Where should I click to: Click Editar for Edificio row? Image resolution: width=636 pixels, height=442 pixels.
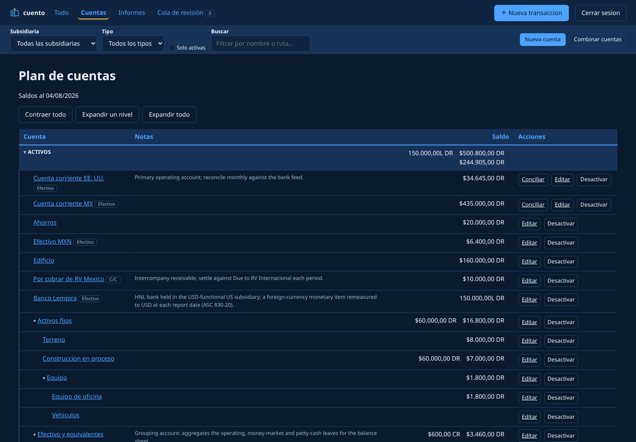(x=529, y=262)
